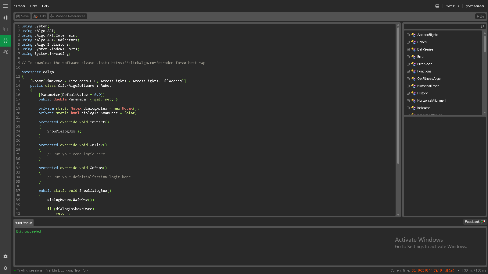The image size is (488, 274).
Task: Click the Indicator class icon
Action: coord(414,108)
